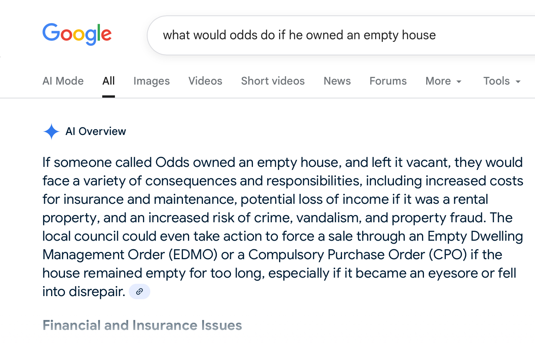The height and width of the screenshot is (343, 535).
Task: Click the "Financial and Insurance Issues" heading
Action: coord(142,325)
